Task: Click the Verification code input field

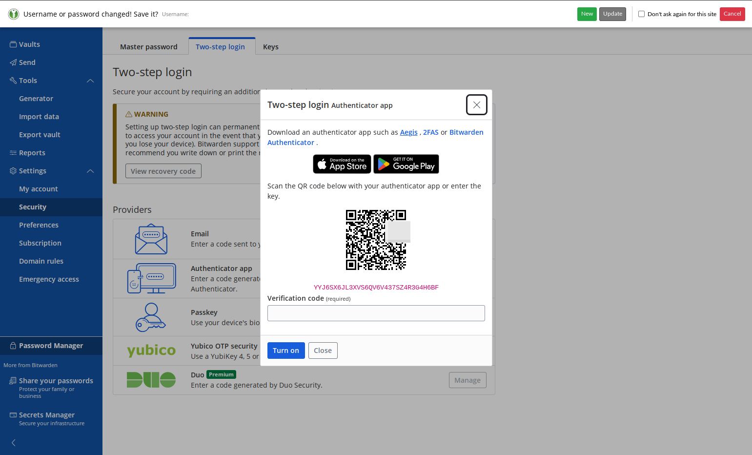Action: click(376, 313)
